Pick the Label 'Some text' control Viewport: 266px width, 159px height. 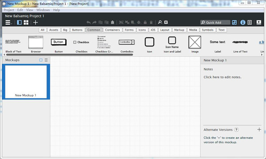coord(218,44)
